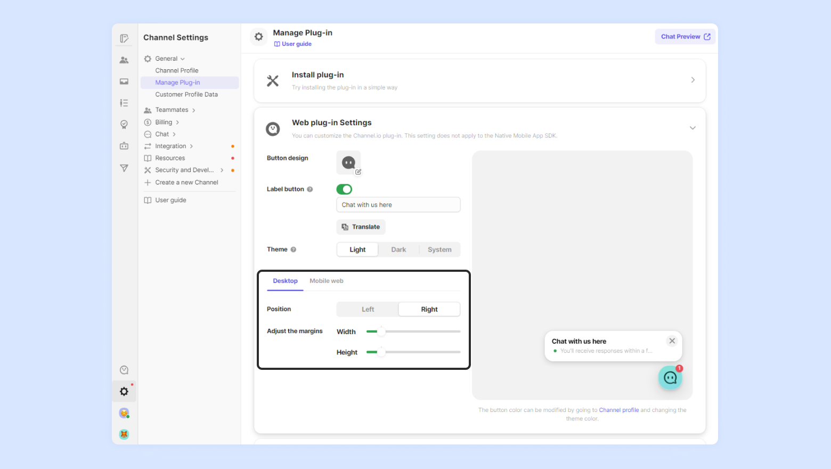831x469 pixels.
Task: Click the settings gear in left sidebar
Action: click(x=124, y=392)
